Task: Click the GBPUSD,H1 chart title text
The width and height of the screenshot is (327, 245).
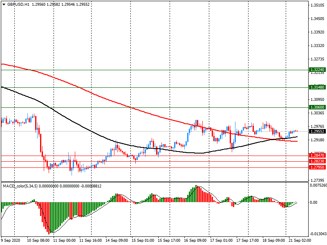Action: [x=18, y=4]
